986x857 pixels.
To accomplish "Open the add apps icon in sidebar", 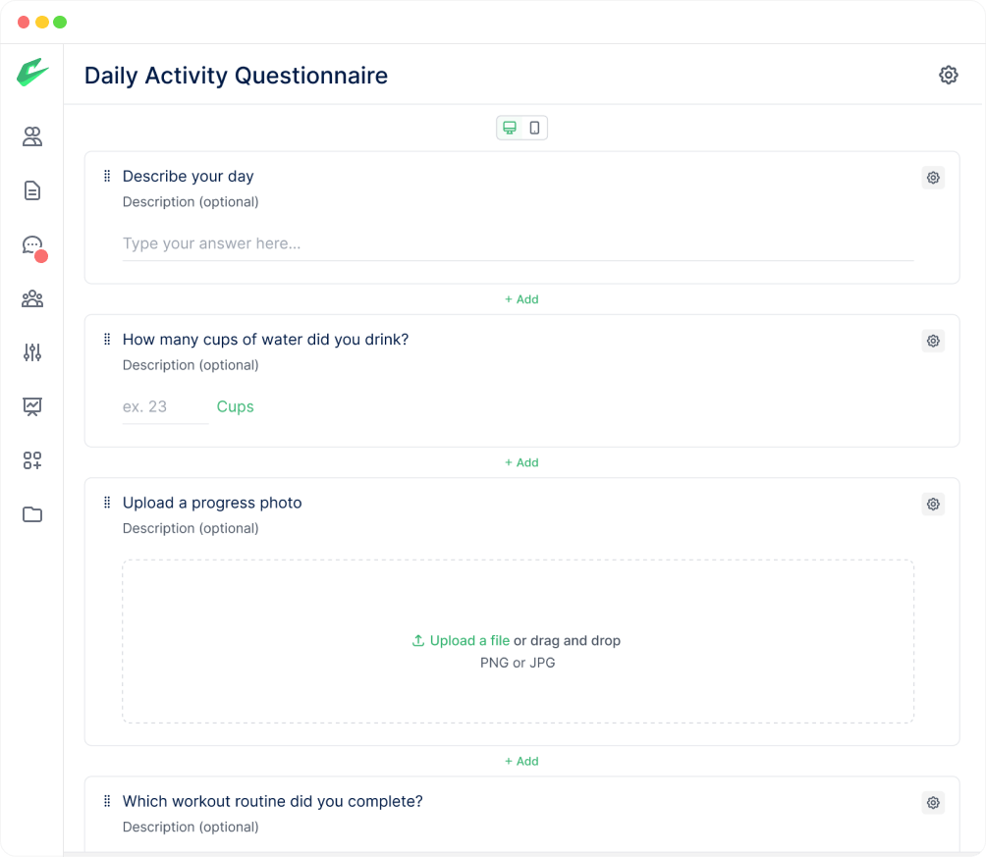I will [32, 460].
